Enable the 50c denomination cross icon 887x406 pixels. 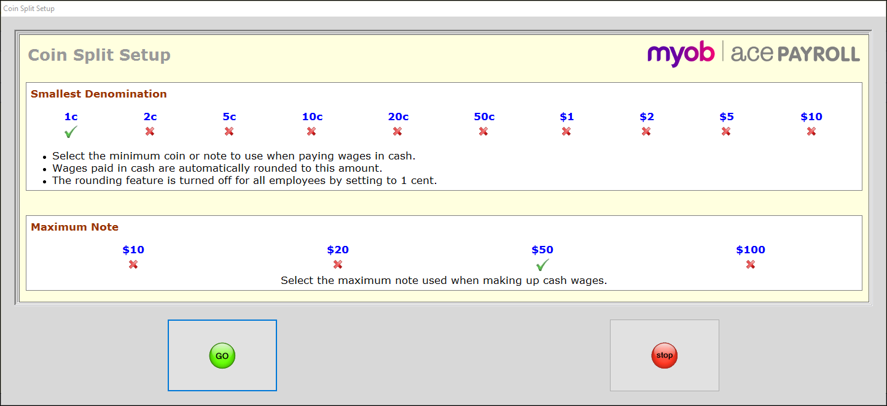tap(483, 131)
